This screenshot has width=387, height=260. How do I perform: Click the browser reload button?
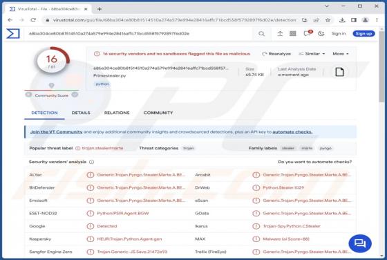pos(33,20)
